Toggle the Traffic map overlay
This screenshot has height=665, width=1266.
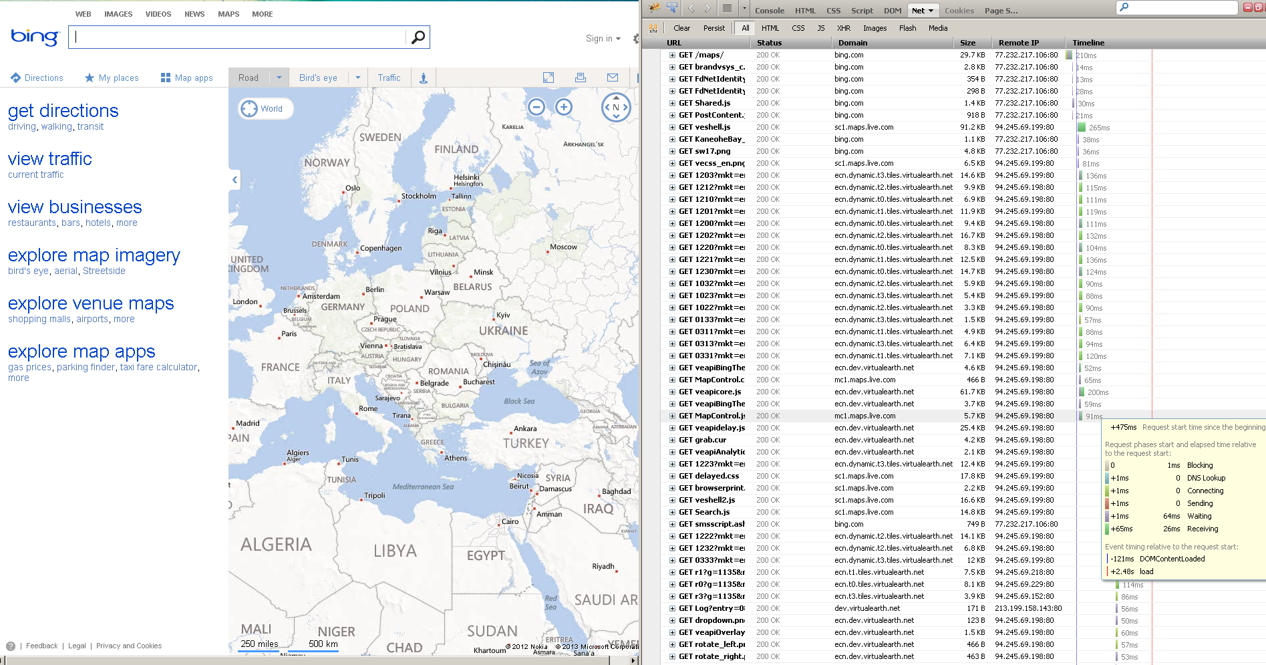coord(389,78)
